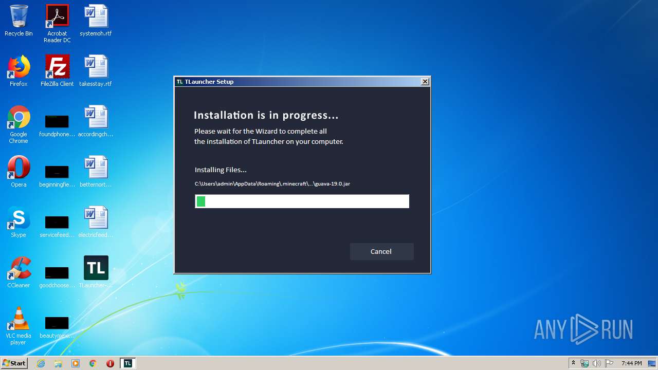
Task: Click the guava-19.0.jar file path text
Action: point(272,183)
